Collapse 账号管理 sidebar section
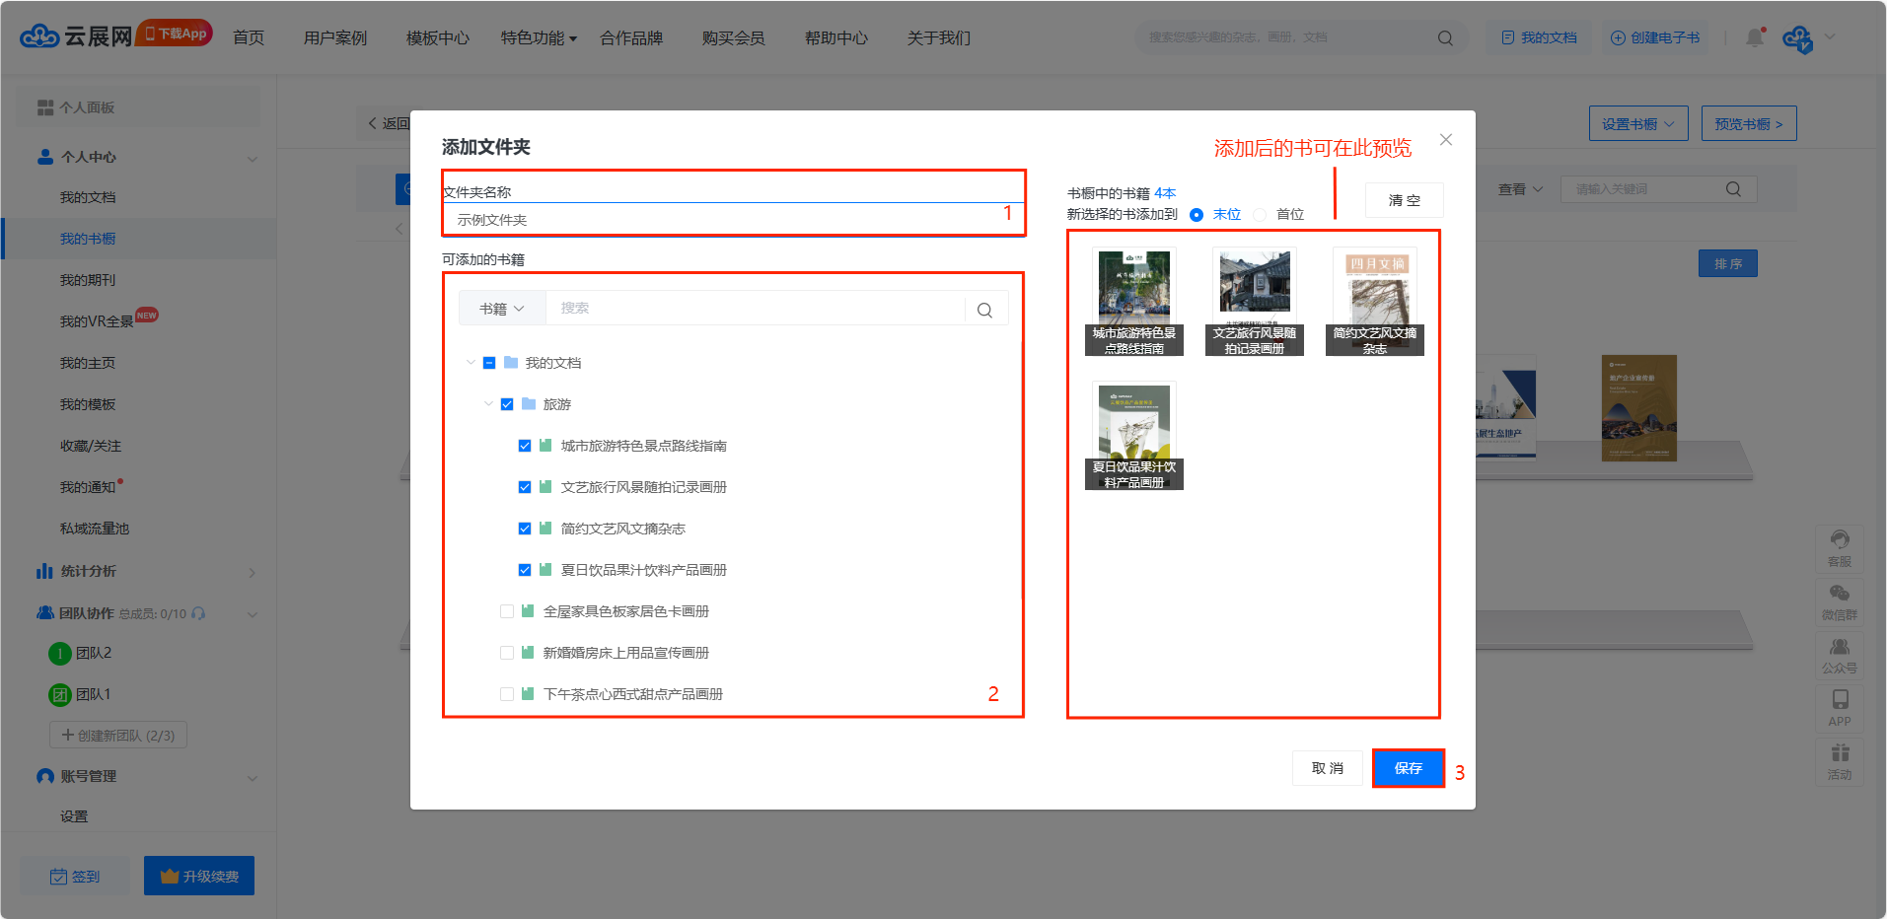This screenshot has height=919, width=1887. (253, 778)
